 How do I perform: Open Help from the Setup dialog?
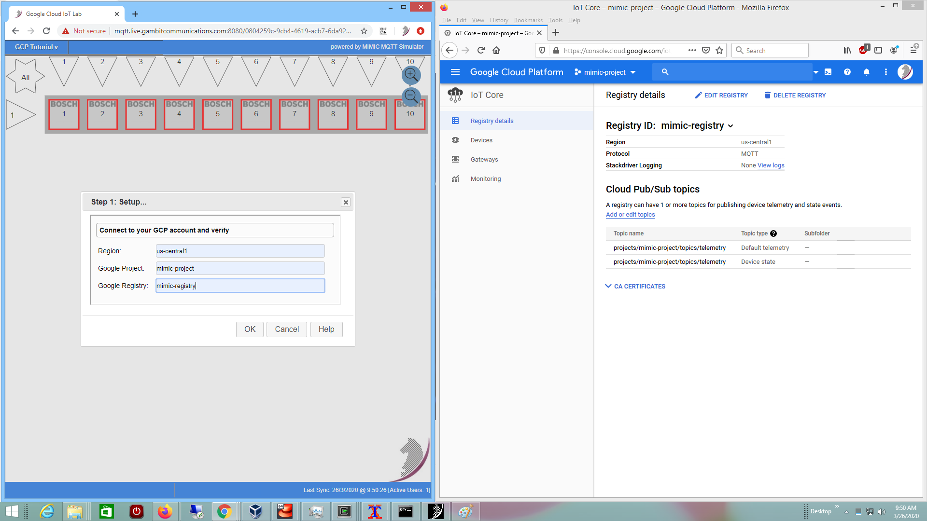[x=326, y=329]
